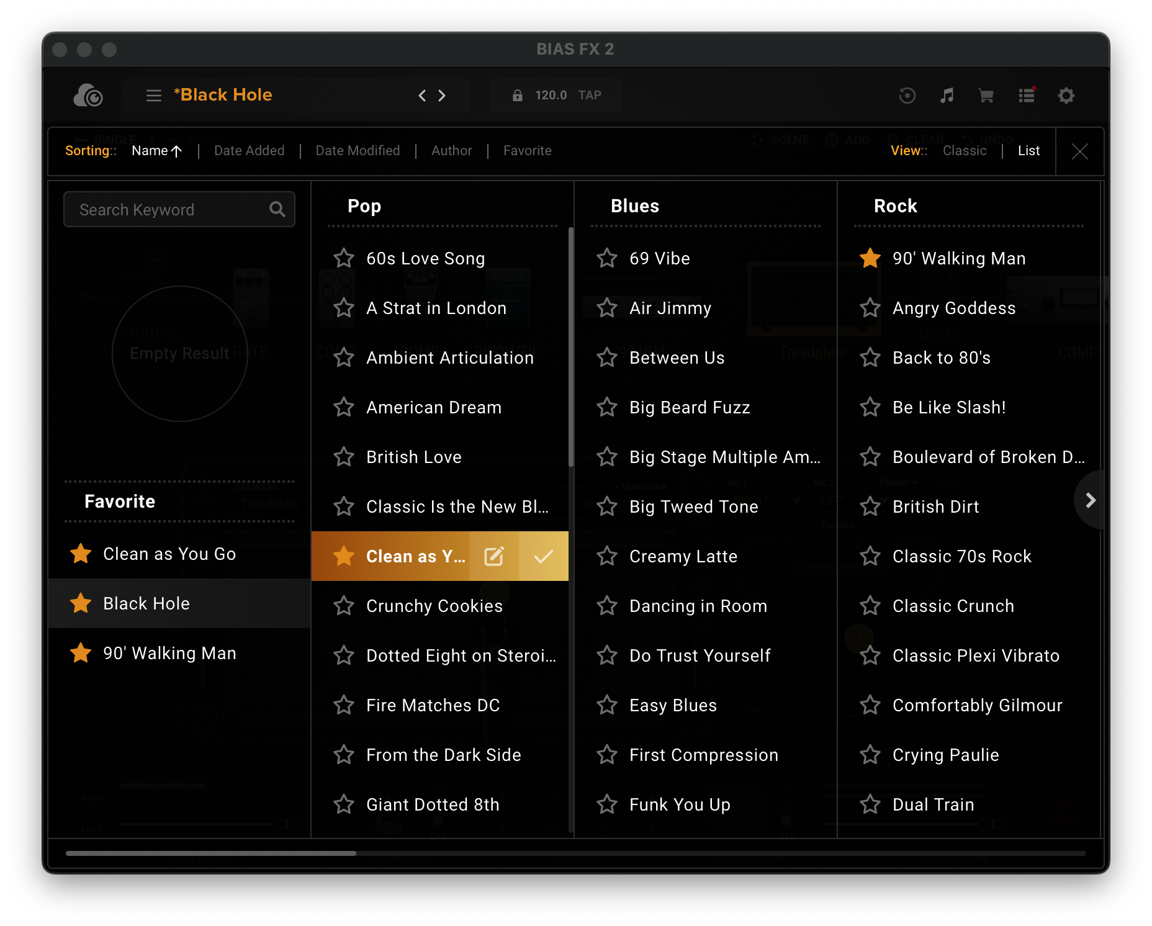The width and height of the screenshot is (1152, 926).
Task: Click the TAP tempo button
Action: pos(590,96)
